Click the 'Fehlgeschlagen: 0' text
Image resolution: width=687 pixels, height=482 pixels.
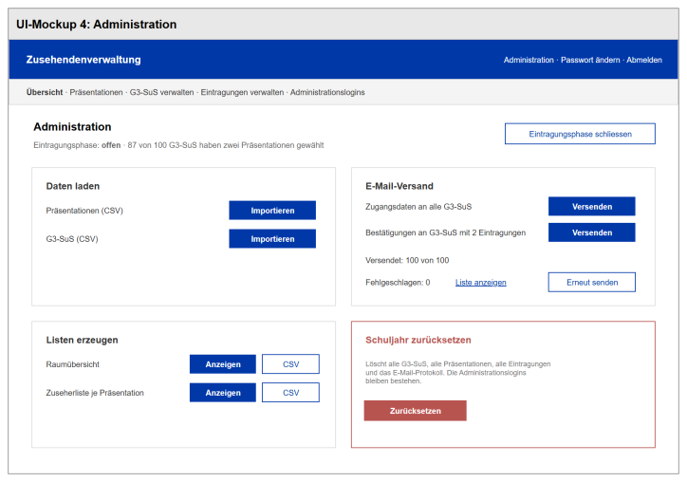click(398, 283)
